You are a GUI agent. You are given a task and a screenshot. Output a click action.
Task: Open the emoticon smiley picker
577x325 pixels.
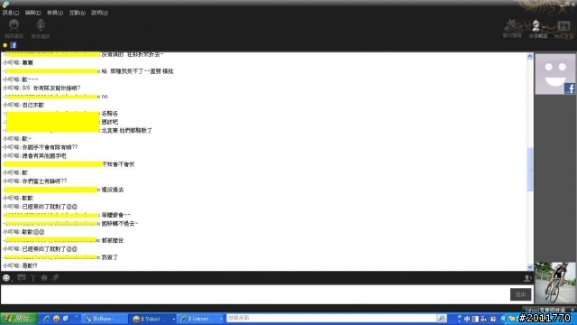[x=6, y=278]
